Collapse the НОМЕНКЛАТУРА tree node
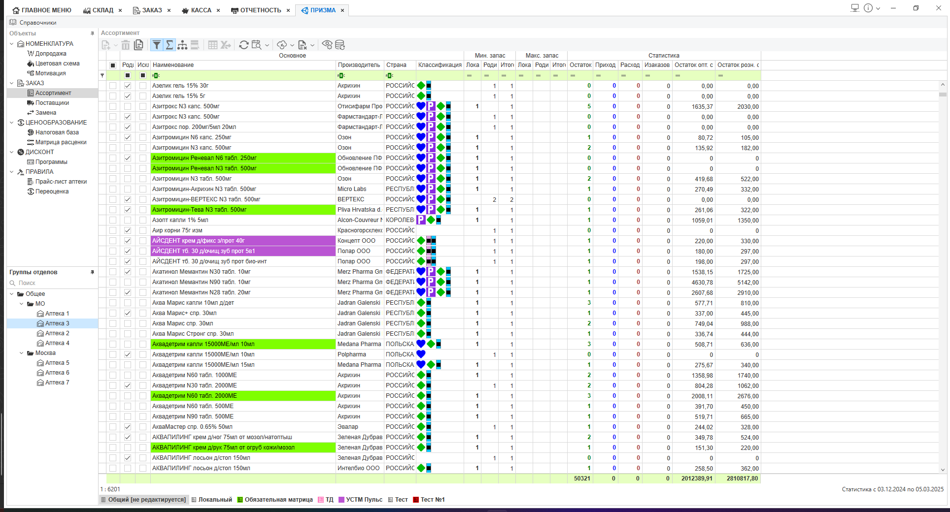The height and width of the screenshot is (512, 950). pos(12,44)
